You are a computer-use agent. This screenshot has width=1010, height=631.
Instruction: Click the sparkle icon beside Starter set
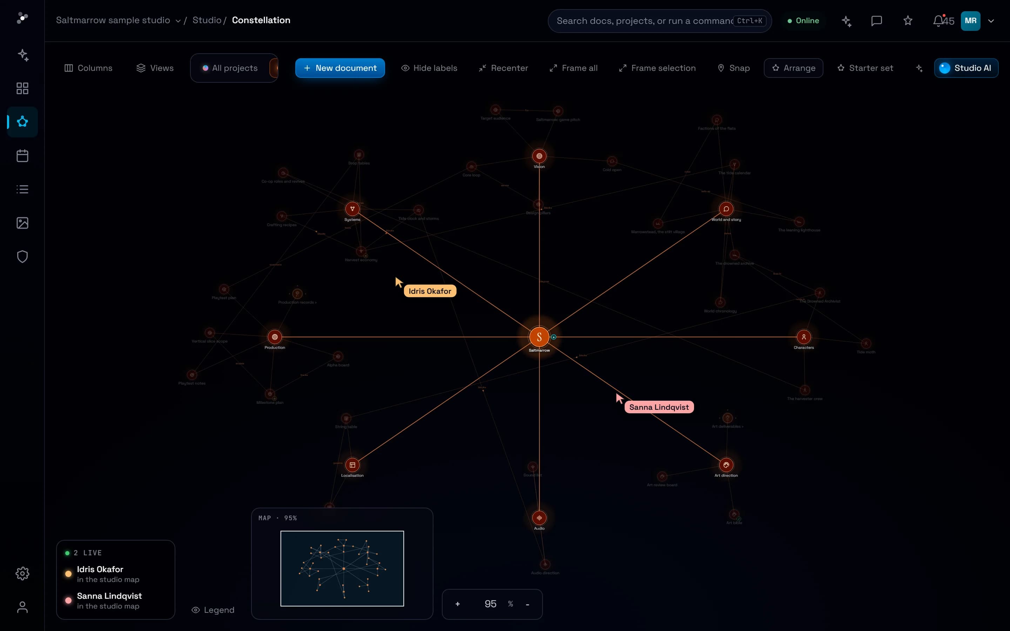coord(919,68)
